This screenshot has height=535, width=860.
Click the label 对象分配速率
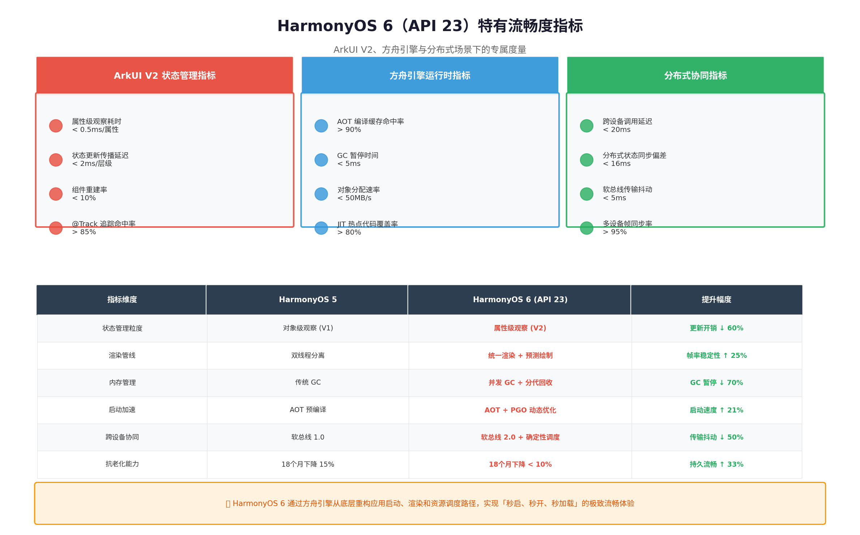pyautogui.click(x=358, y=190)
